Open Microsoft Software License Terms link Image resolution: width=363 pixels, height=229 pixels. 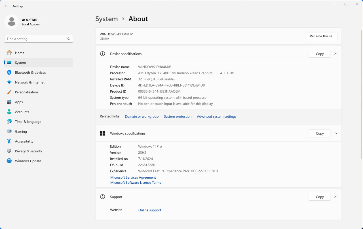[x=136, y=183]
